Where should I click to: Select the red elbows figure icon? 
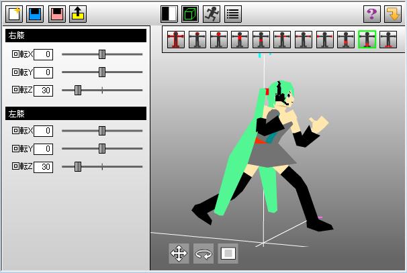point(304,40)
